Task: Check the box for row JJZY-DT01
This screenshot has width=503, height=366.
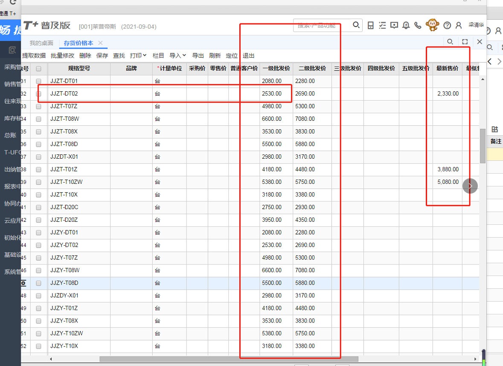Action: point(38,232)
